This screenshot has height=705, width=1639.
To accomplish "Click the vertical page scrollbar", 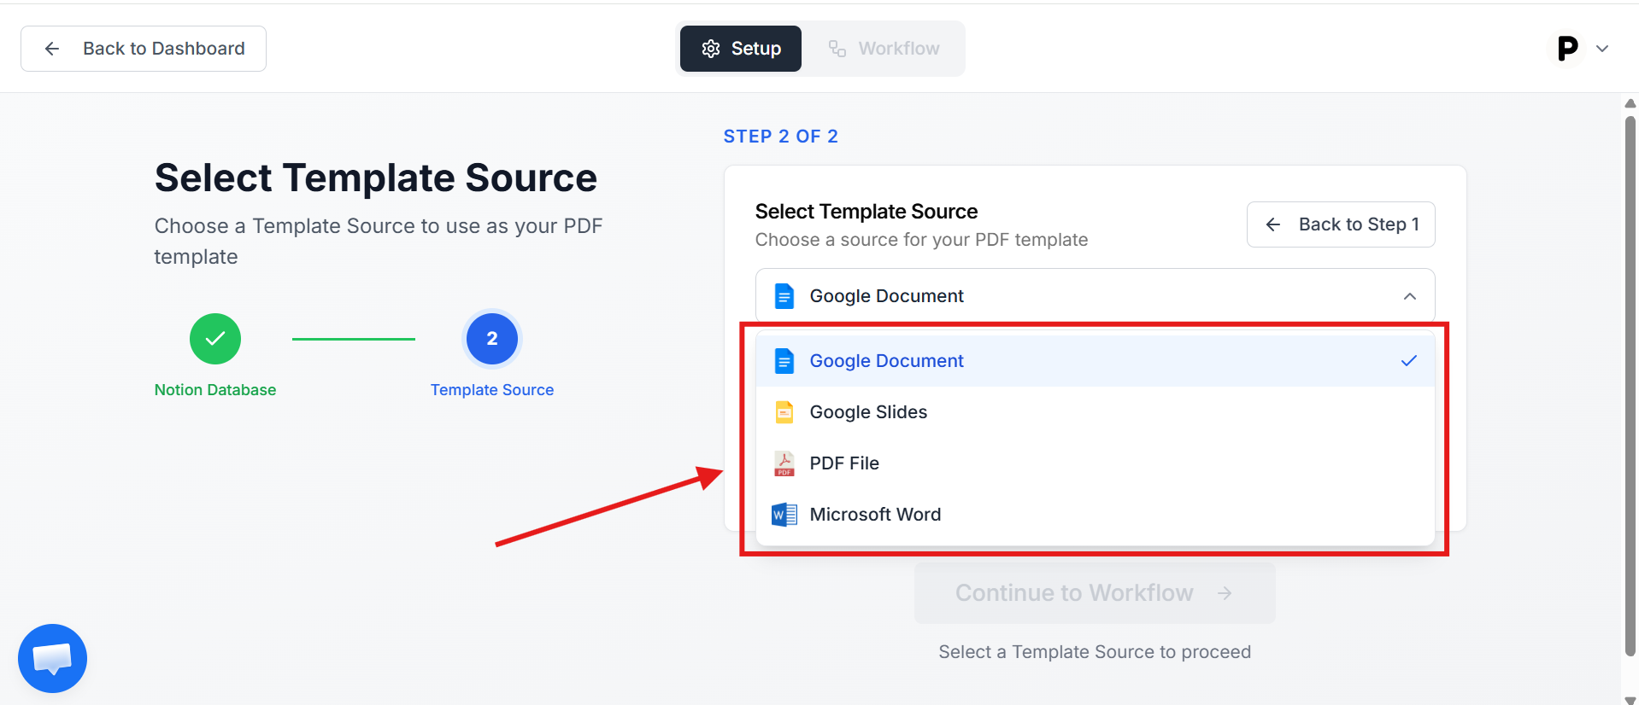I will [1630, 384].
